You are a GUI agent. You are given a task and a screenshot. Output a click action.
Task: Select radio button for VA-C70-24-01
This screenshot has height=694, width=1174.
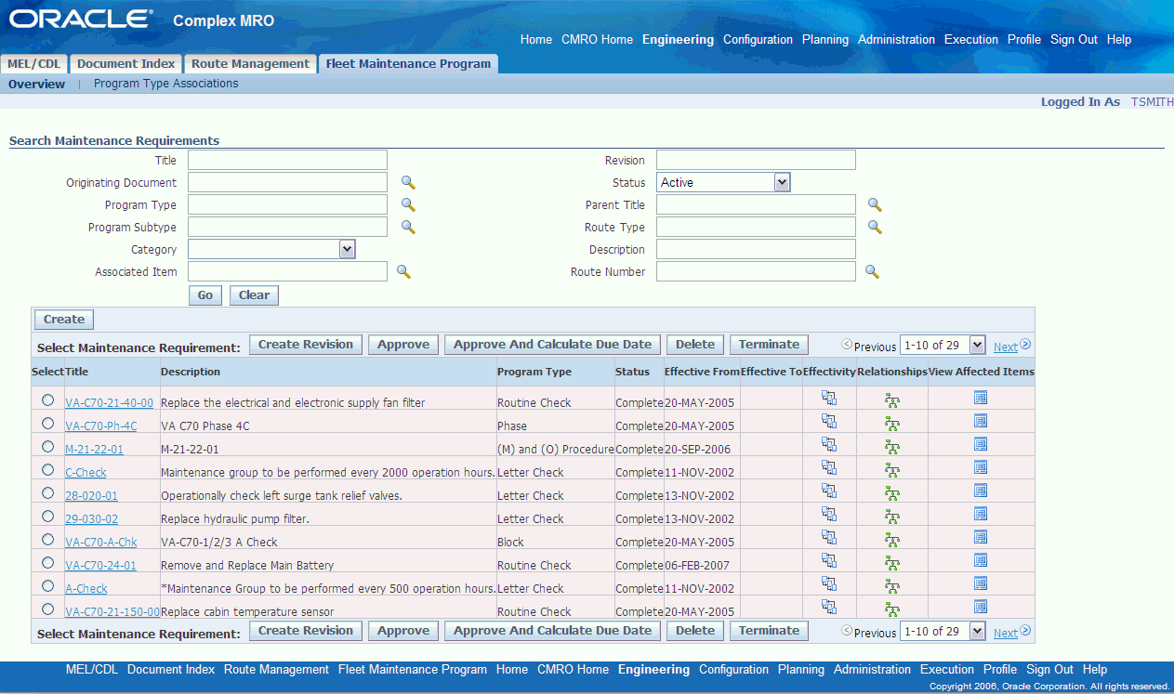pos(47,562)
